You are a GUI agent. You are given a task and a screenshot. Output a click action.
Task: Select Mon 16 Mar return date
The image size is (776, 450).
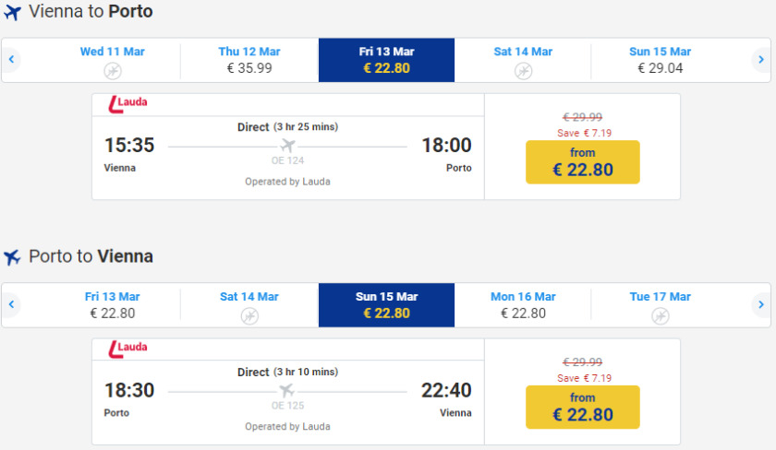(523, 305)
